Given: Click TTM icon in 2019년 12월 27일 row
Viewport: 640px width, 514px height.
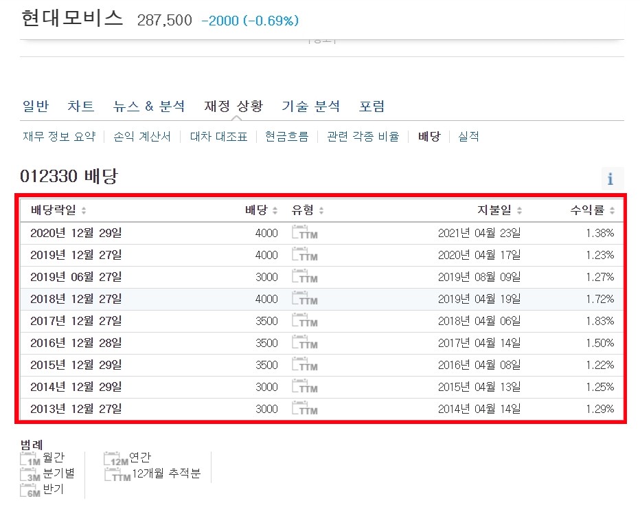Looking at the screenshot, I should click(x=304, y=254).
